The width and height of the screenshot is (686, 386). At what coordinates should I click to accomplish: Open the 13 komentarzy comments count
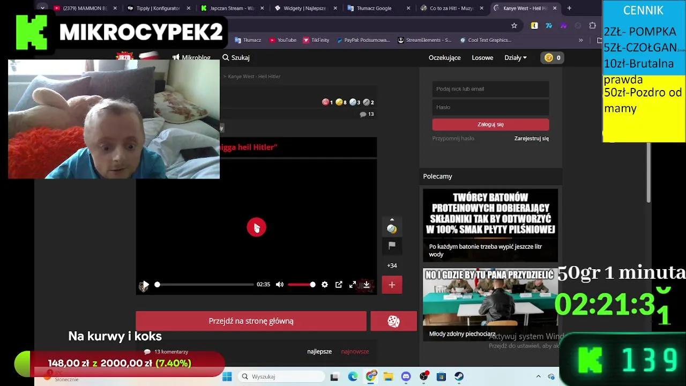tap(166, 352)
